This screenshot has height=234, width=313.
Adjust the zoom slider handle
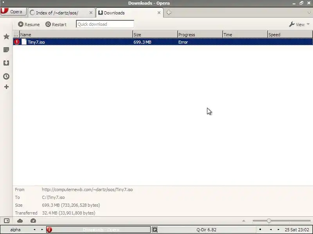(x=269, y=221)
